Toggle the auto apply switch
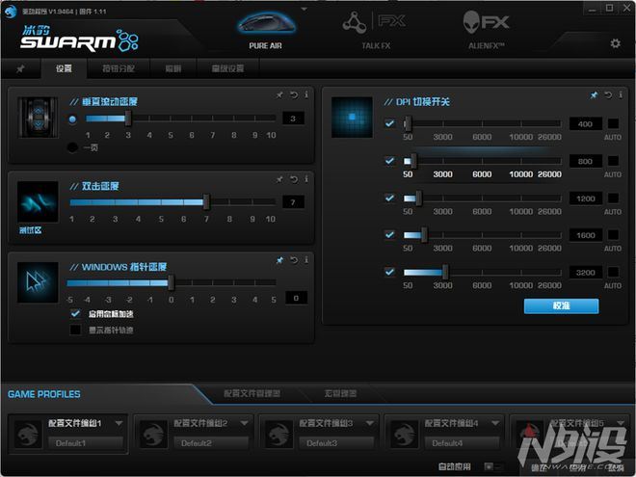This screenshot has width=636, height=477. [494, 466]
